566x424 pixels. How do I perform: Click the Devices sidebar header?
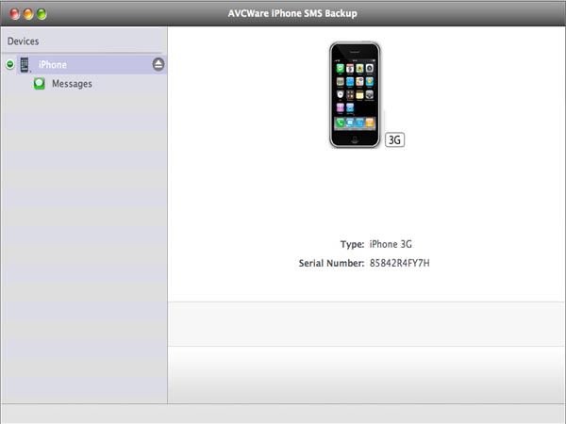point(23,41)
